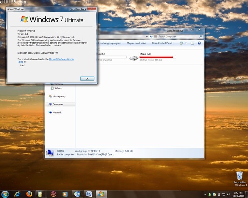The image size is (248, 198).
Task: Select the Media (M:) drive icon
Action: (x=134, y=58)
